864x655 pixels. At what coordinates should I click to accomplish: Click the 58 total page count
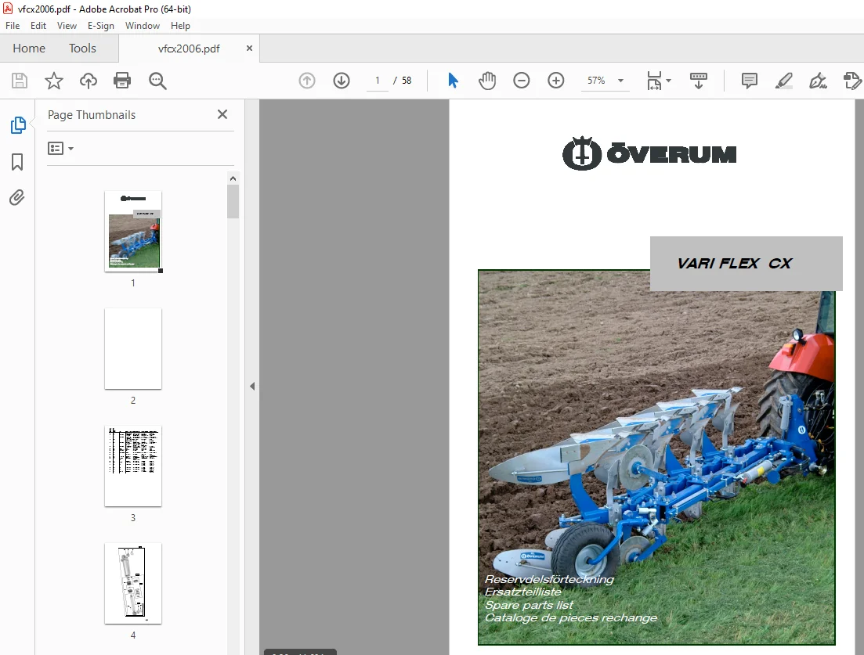pos(407,81)
